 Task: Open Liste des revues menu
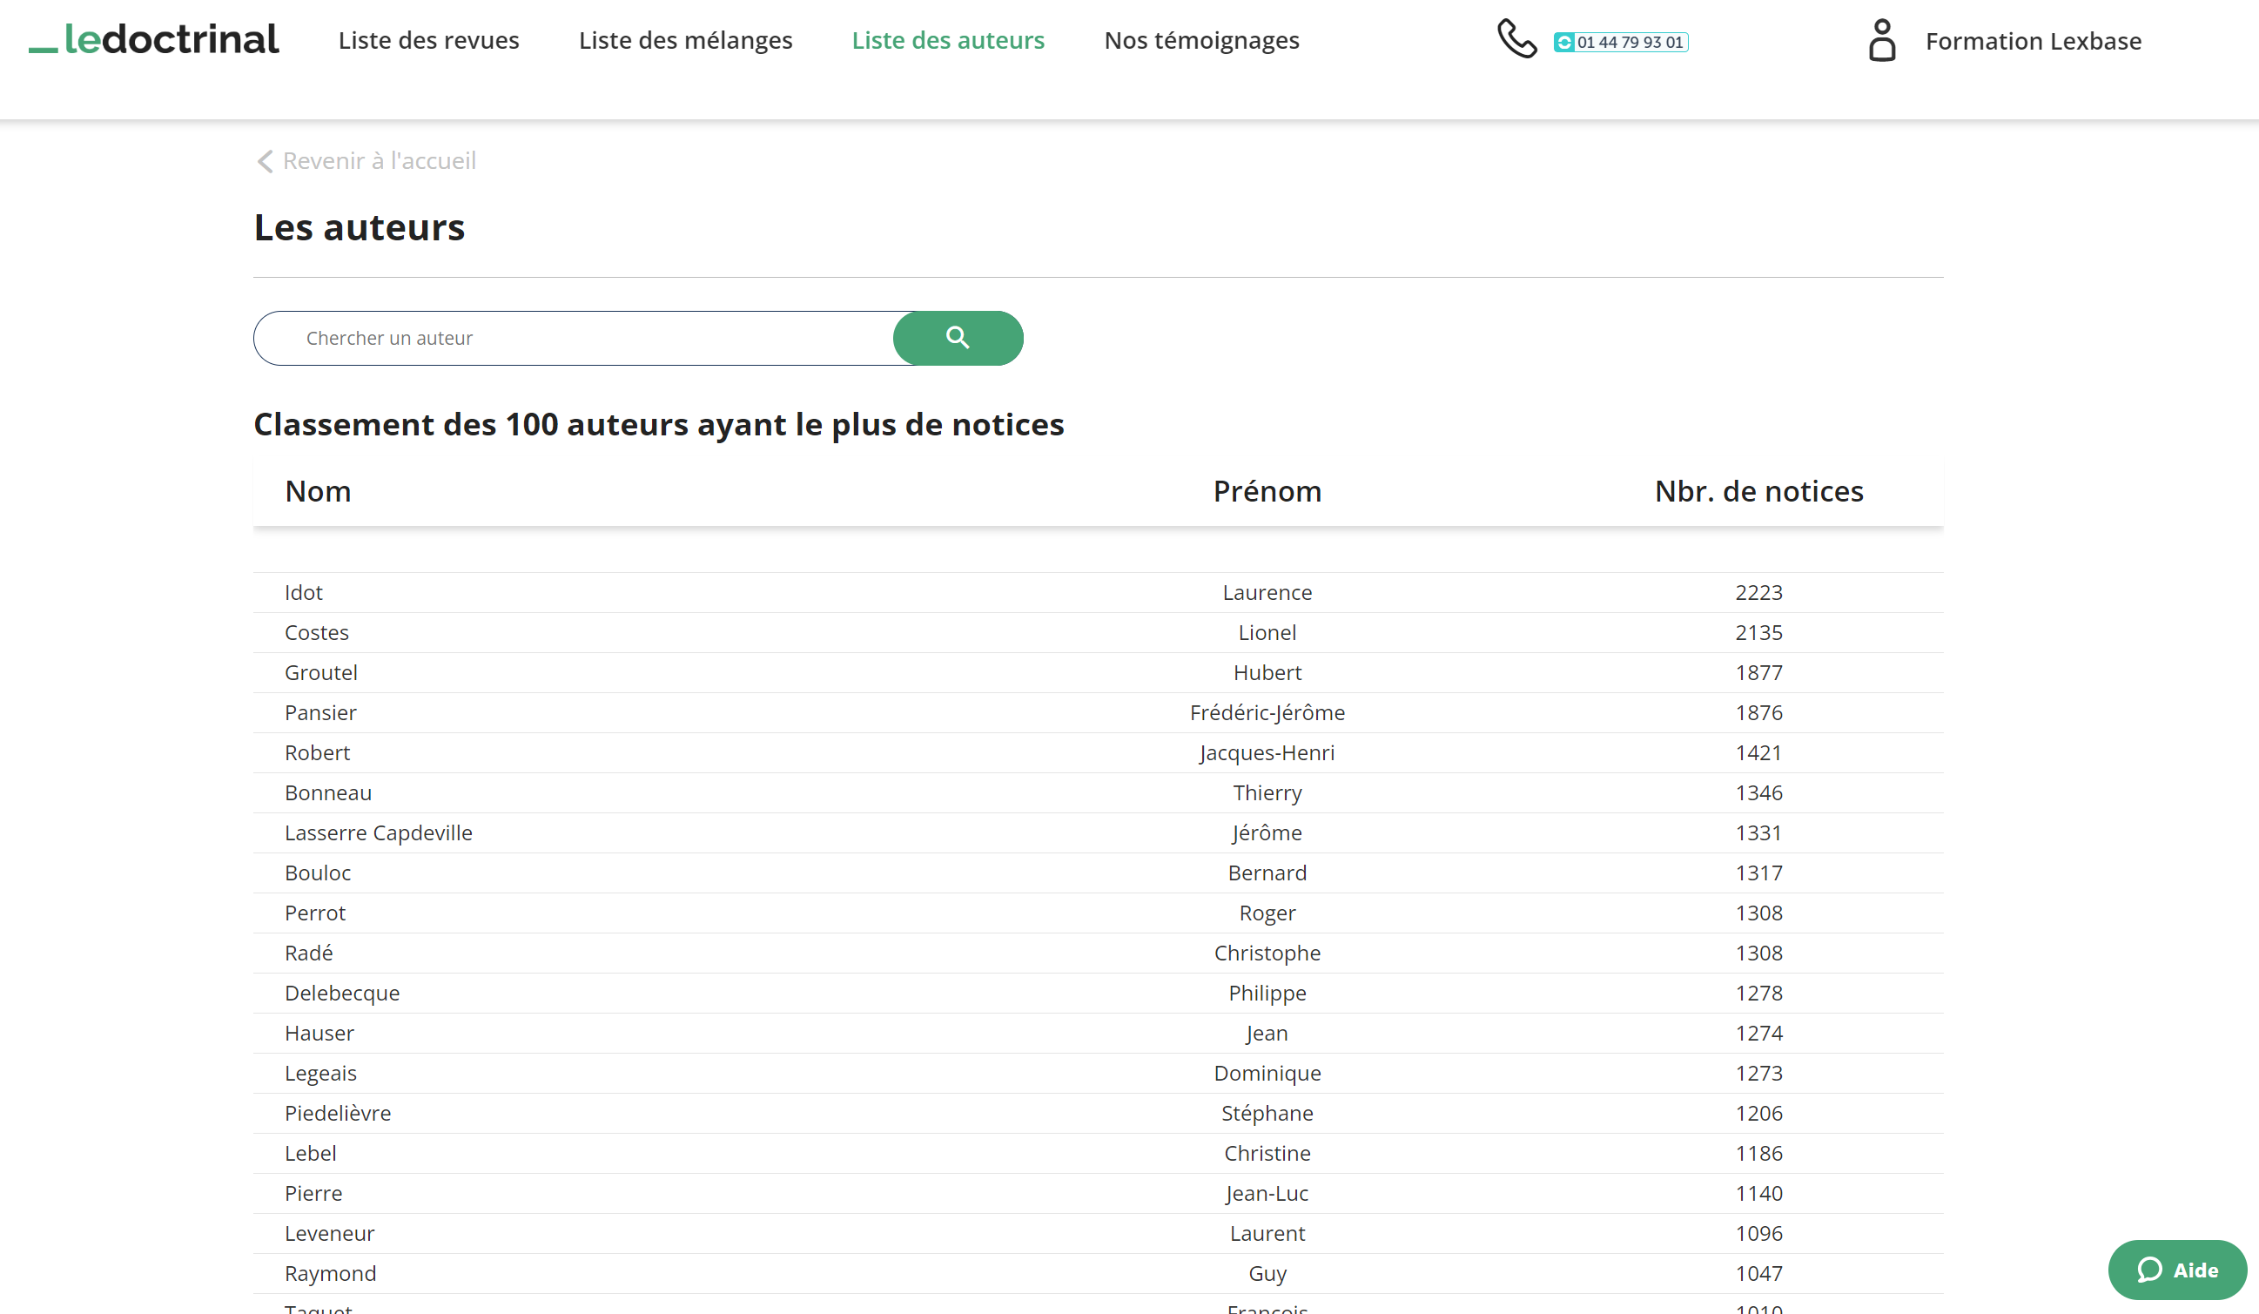pyautogui.click(x=428, y=40)
